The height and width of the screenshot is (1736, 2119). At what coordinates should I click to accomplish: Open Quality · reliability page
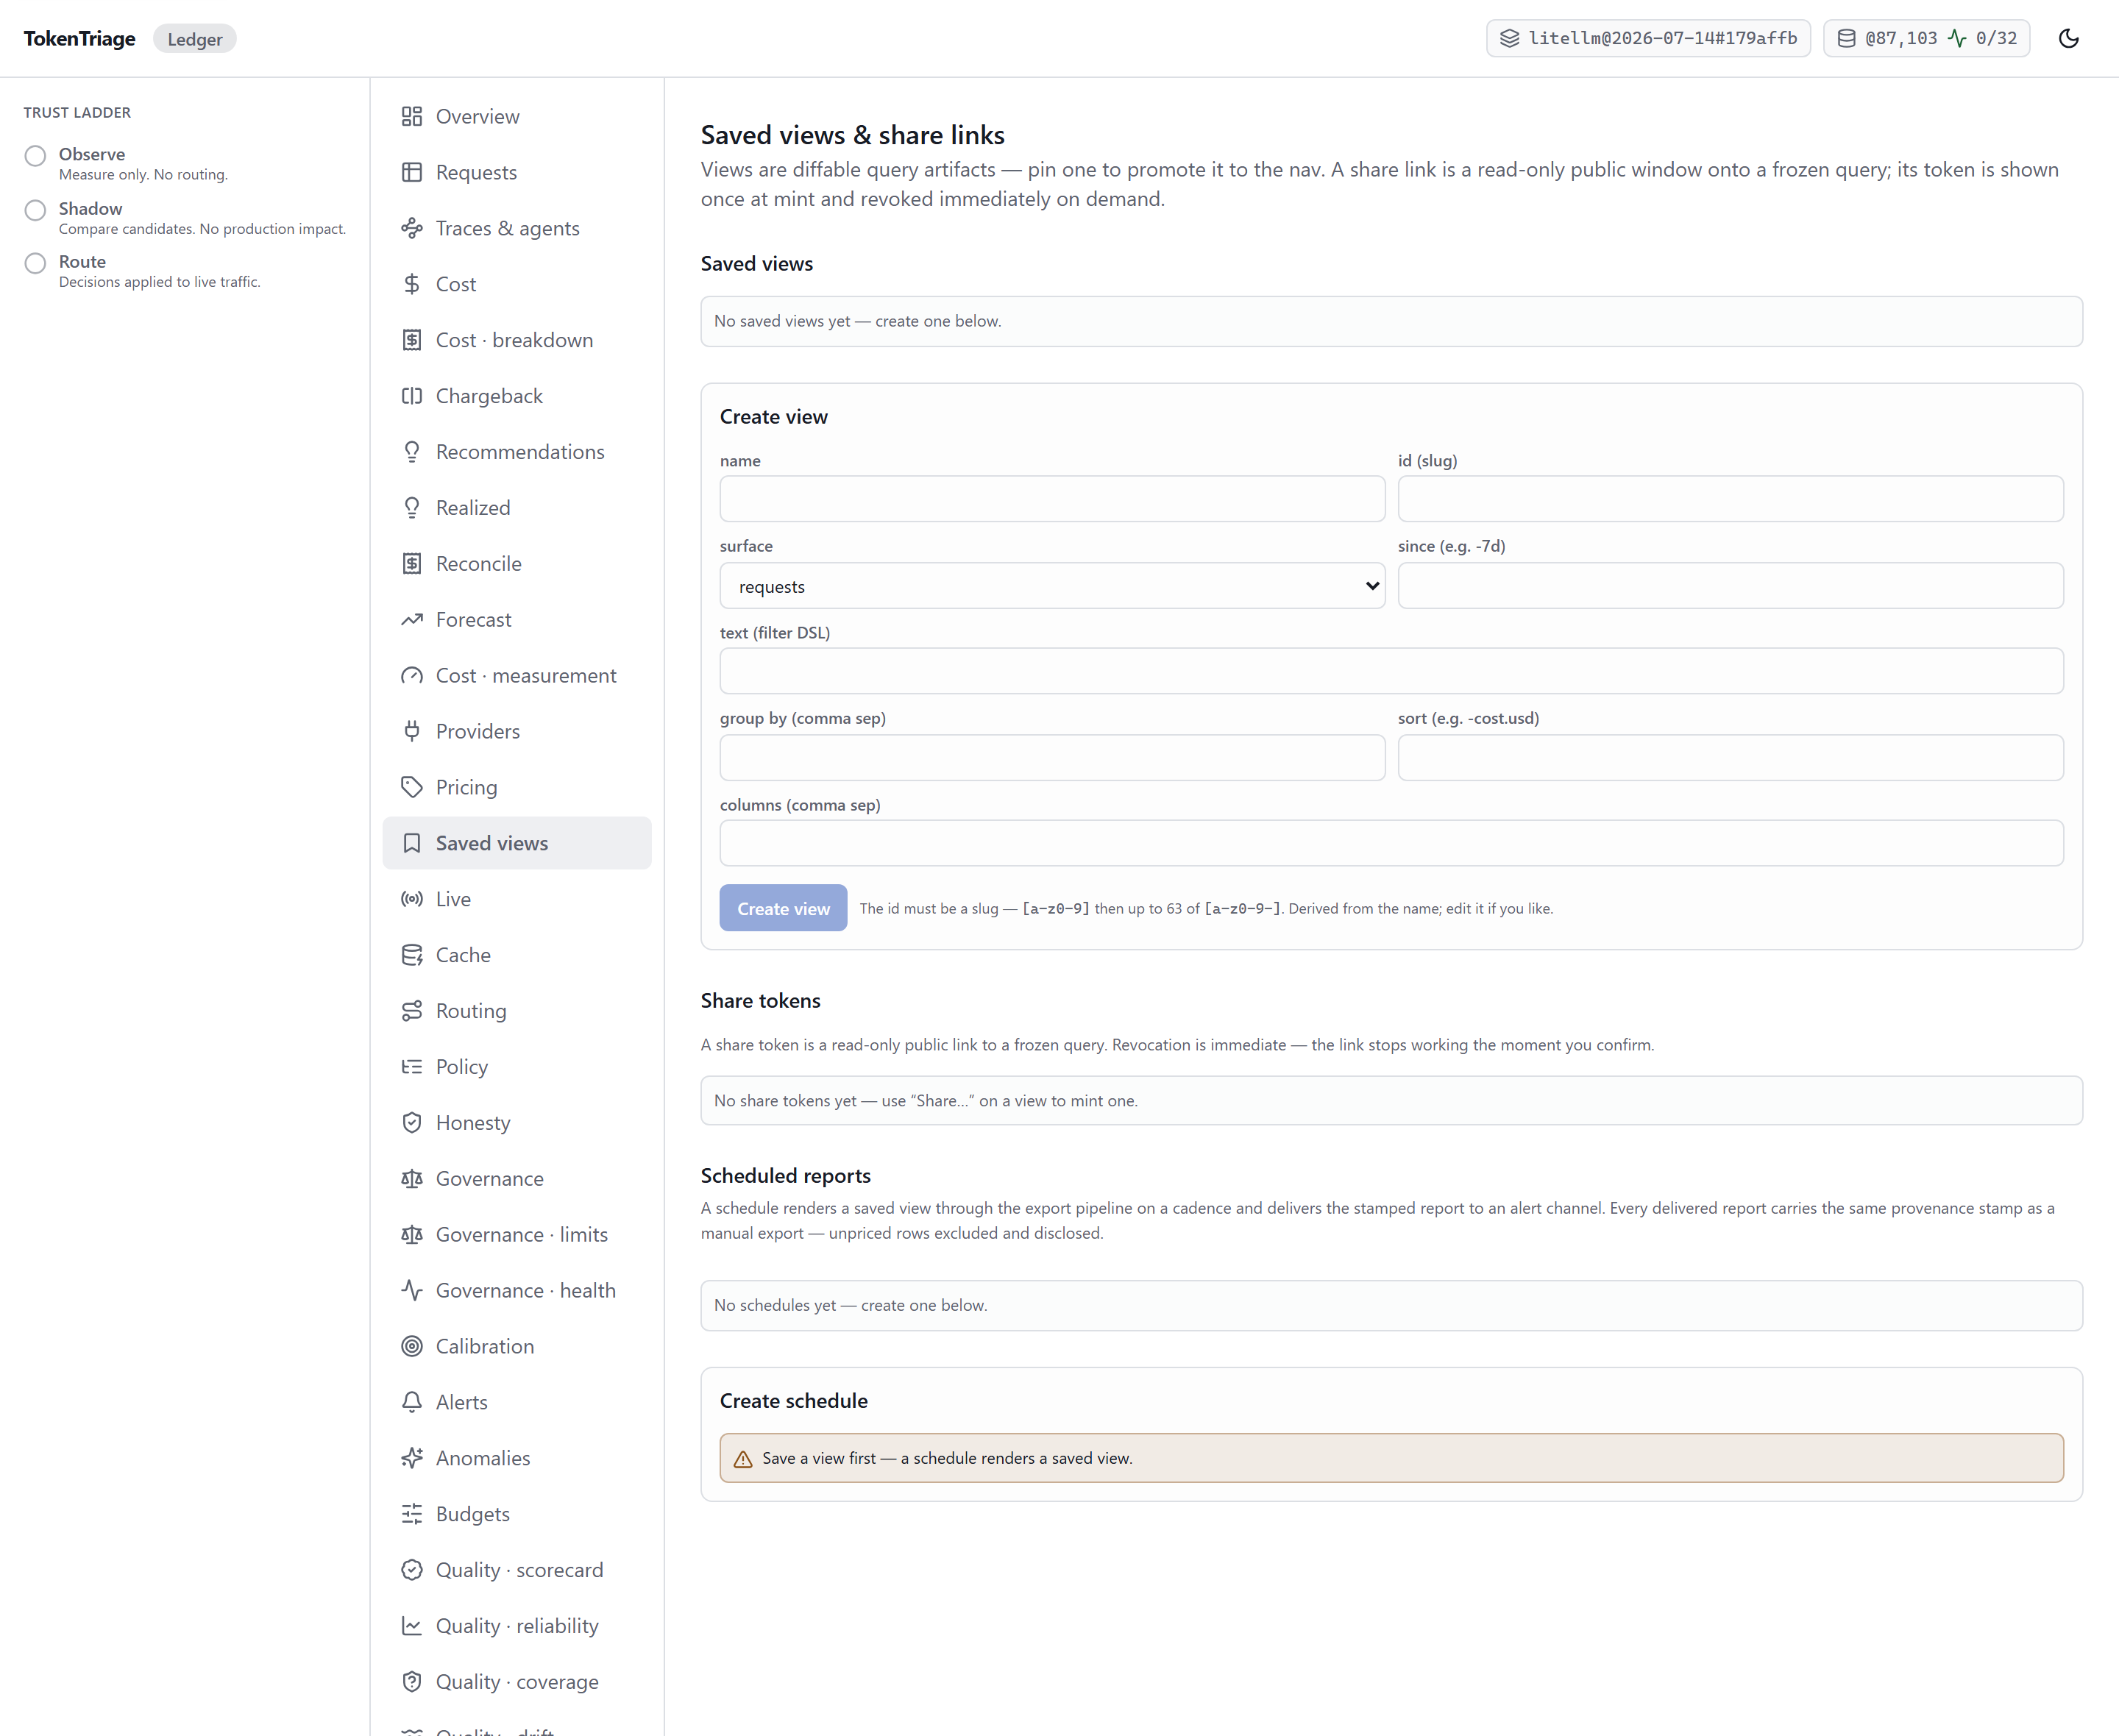click(x=517, y=1626)
